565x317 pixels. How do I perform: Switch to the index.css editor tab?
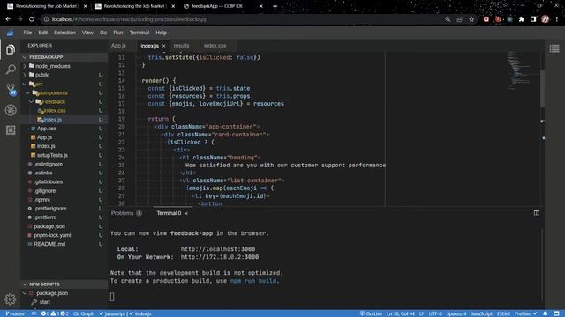[x=215, y=46]
